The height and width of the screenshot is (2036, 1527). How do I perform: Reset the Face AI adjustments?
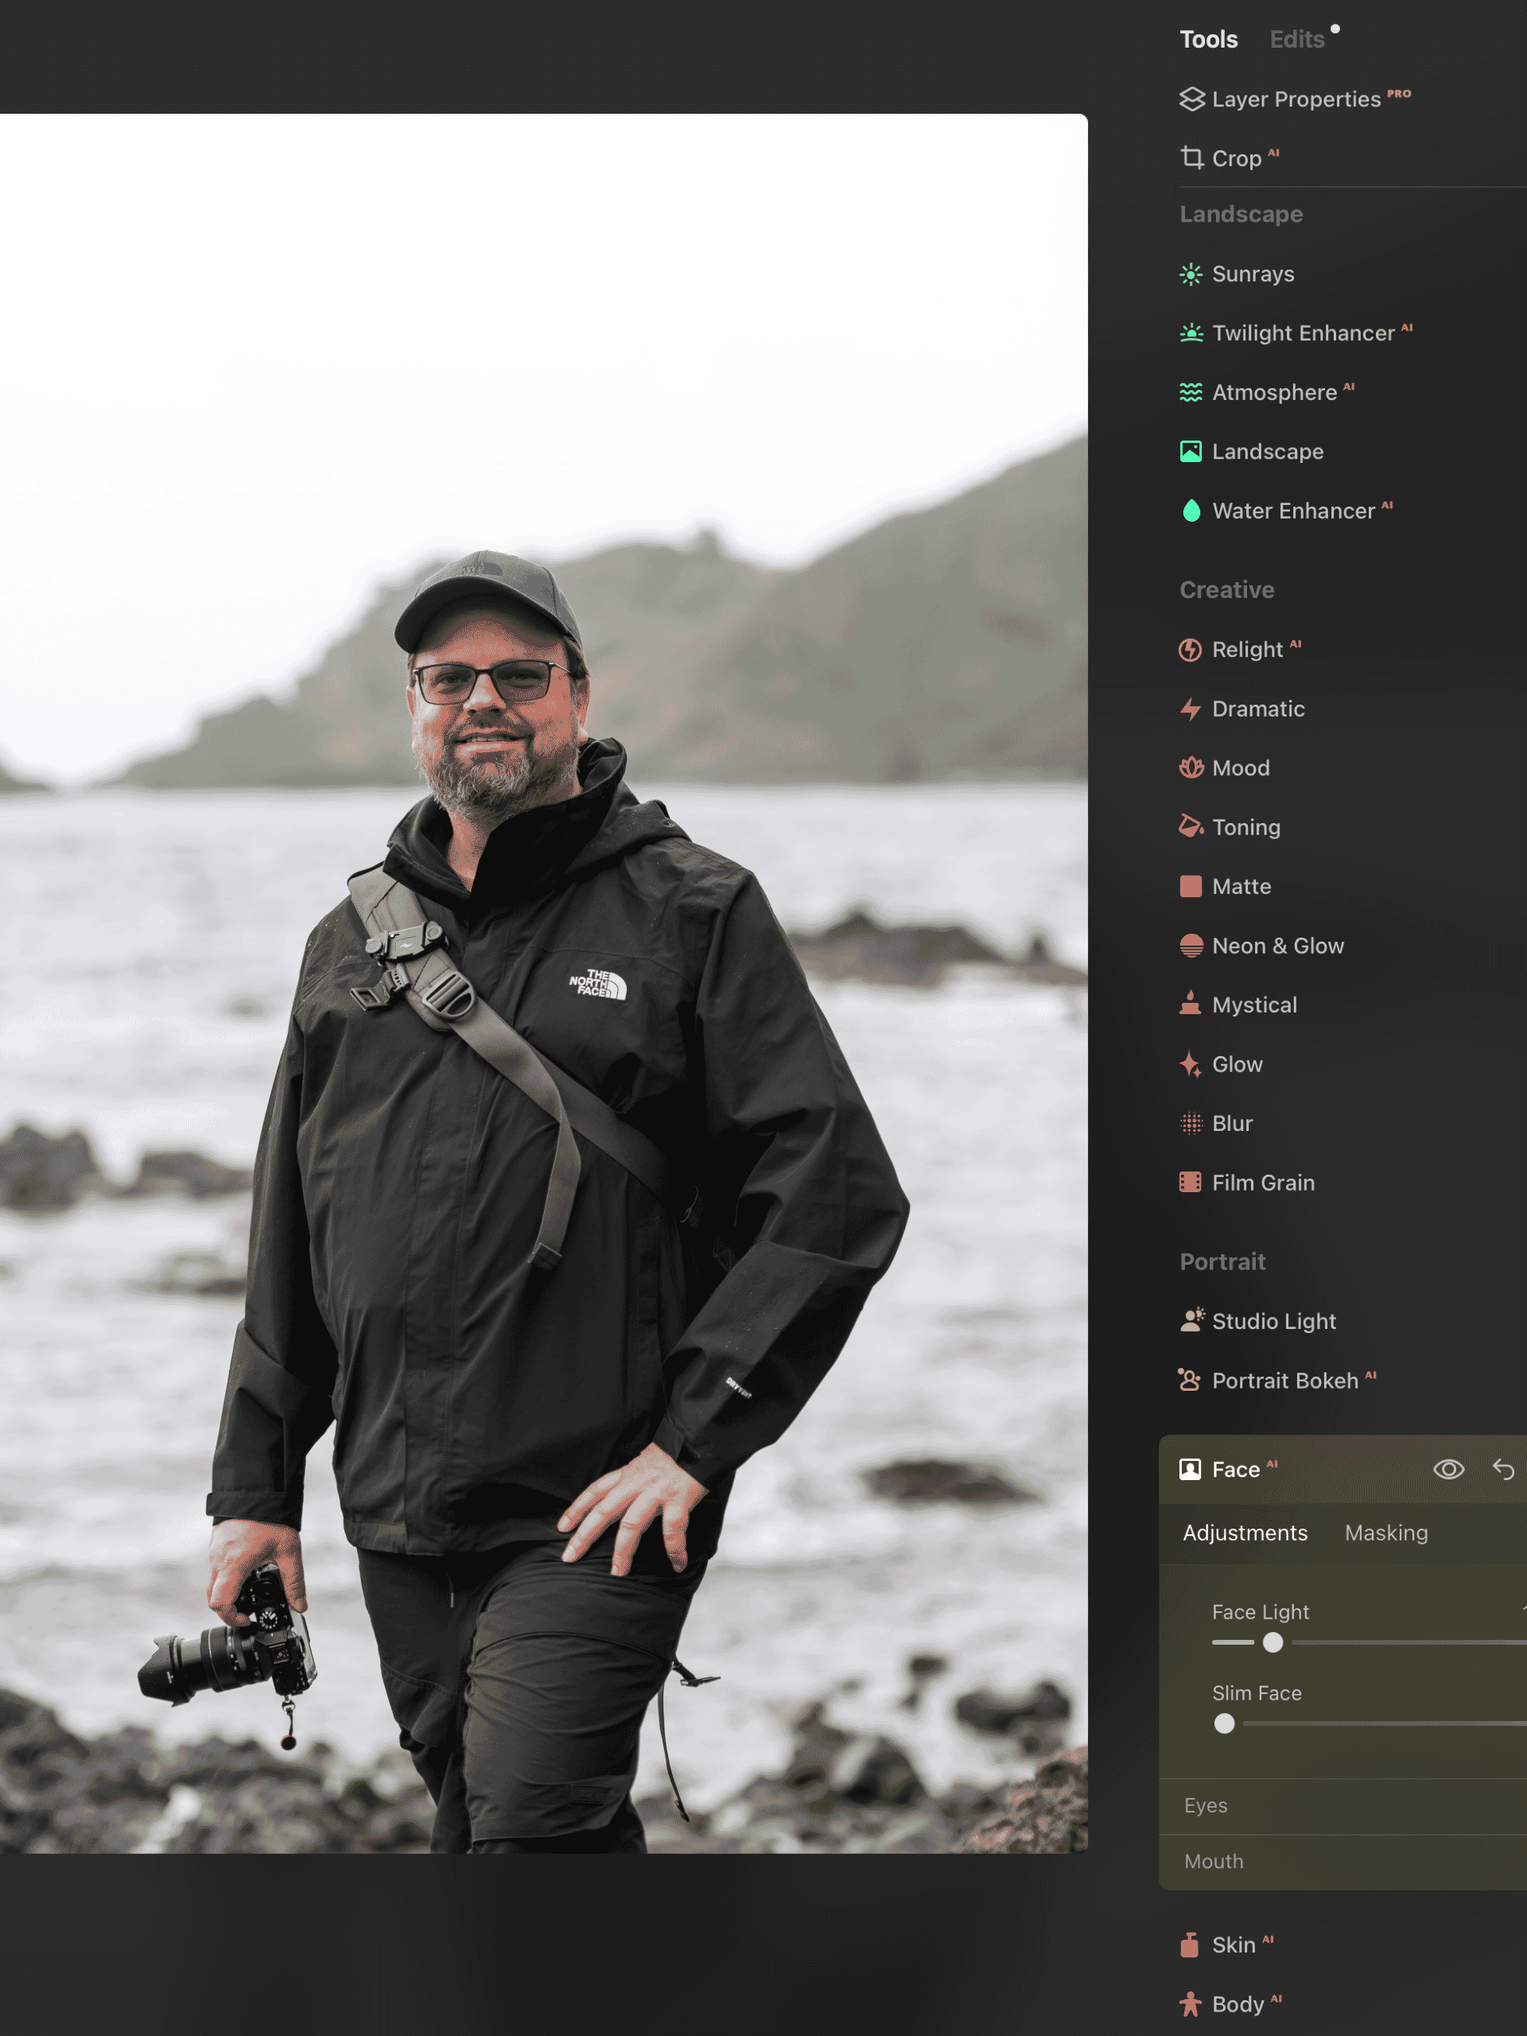1504,1470
